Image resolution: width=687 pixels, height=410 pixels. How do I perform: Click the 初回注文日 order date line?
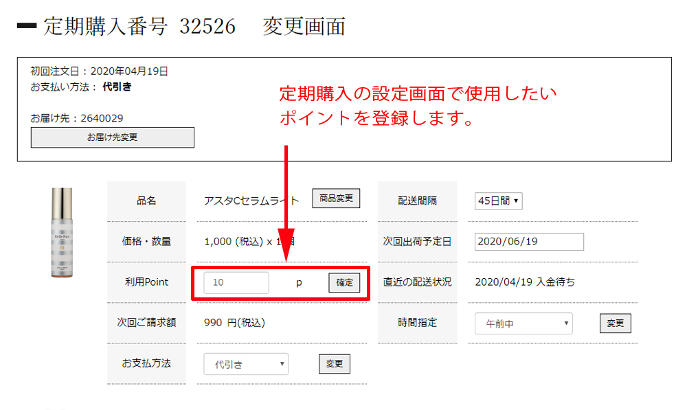(100, 71)
